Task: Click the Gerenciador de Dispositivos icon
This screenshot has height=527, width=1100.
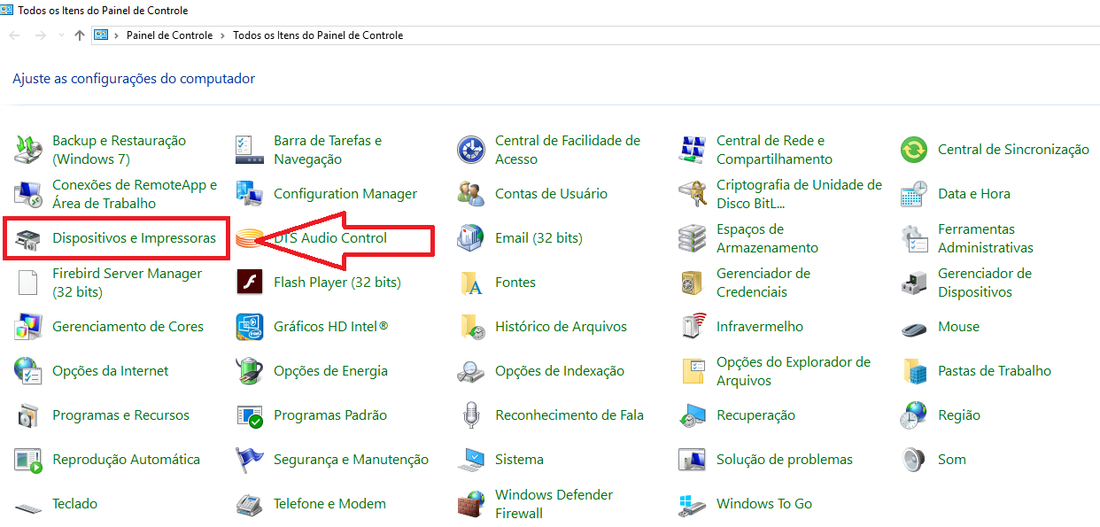Action: pos(913,283)
